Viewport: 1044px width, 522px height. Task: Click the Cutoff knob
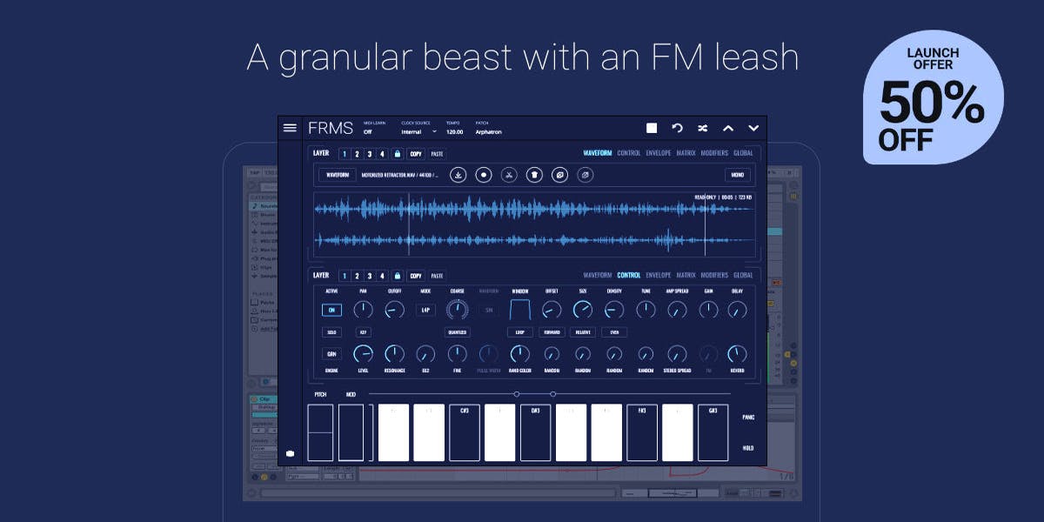point(394,310)
